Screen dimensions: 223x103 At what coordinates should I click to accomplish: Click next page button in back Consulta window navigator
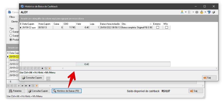pyautogui.click(x=22, y=86)
